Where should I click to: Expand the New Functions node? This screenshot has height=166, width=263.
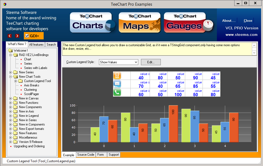[10, 103]
